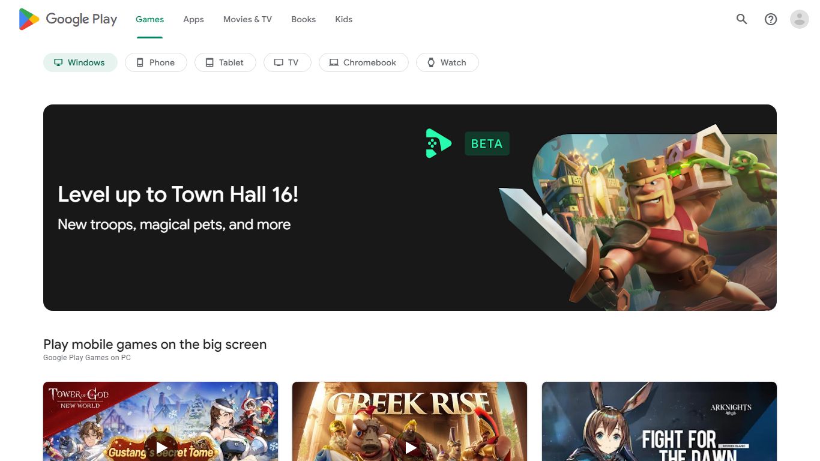Choose the Tablet device filter

[x=225, y=62]
